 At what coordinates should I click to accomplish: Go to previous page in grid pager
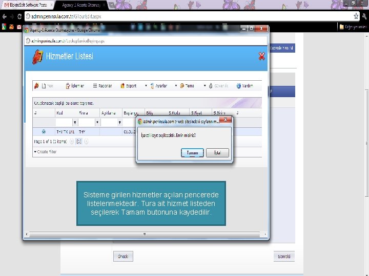[x=72, y=142]
